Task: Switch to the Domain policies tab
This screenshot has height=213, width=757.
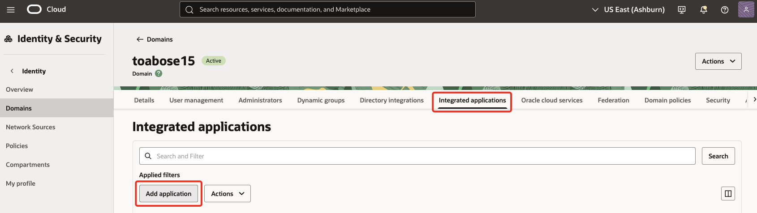Action: [667, 100]
